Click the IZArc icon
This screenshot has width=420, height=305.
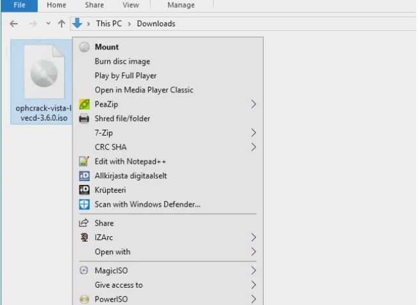coord(84,238)
